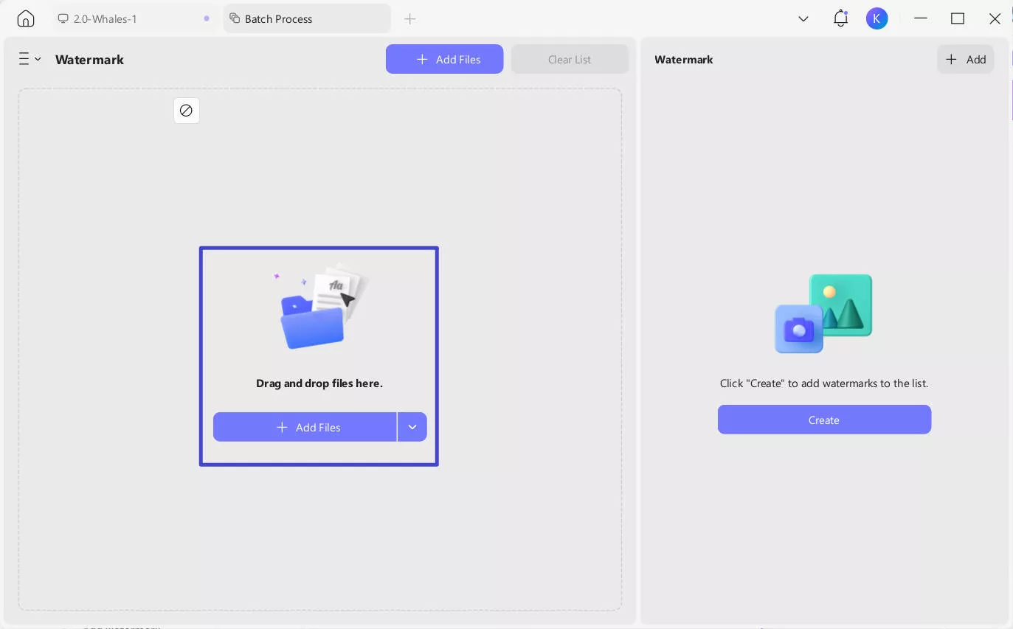1013x629 pixels.
Task: Expand the arrow beside center Add Files
Action: (412, 427)
